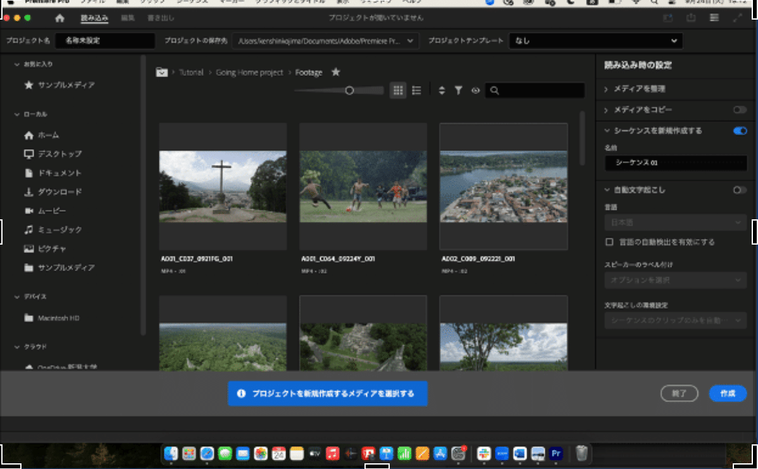Collapse the デバイス section

click(x=17, y=296)
